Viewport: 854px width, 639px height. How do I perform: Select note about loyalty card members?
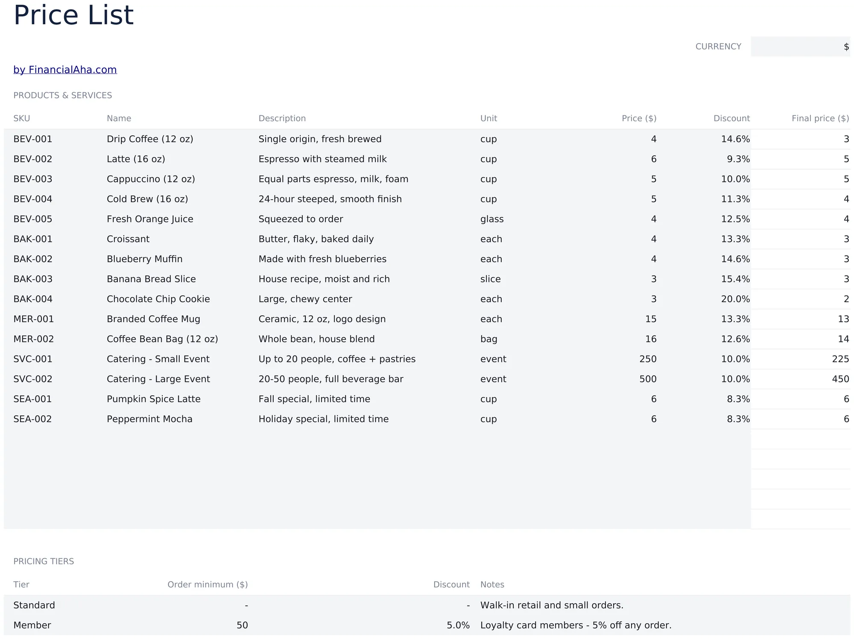(x=576, y=625)
